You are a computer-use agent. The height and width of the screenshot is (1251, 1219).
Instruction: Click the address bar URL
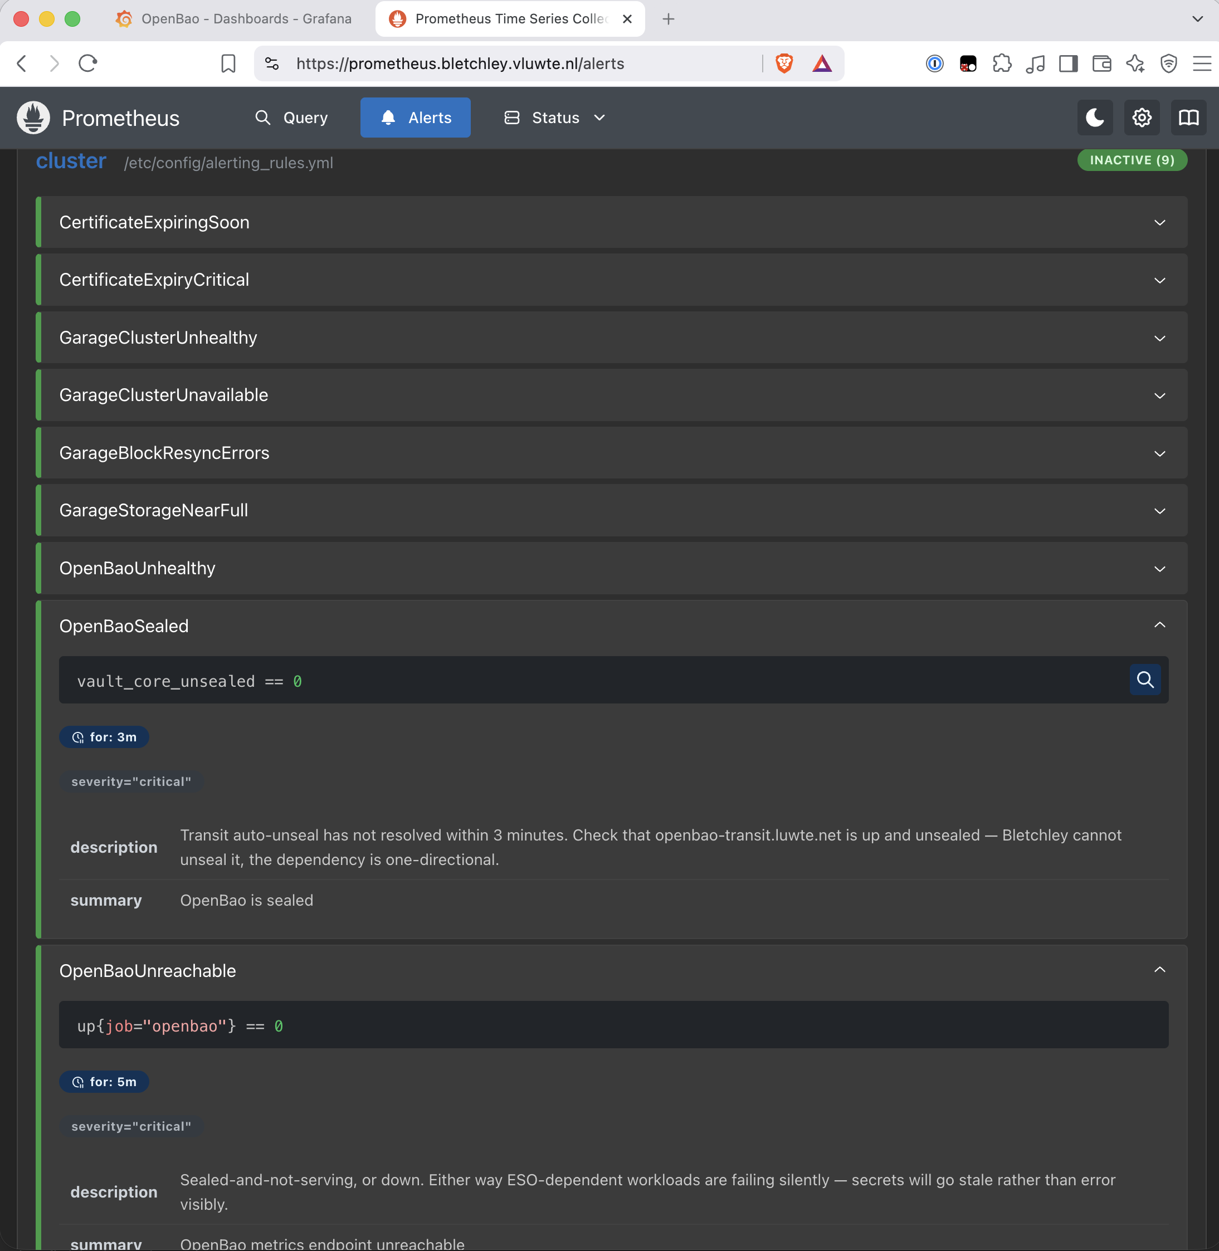point(460,63)
